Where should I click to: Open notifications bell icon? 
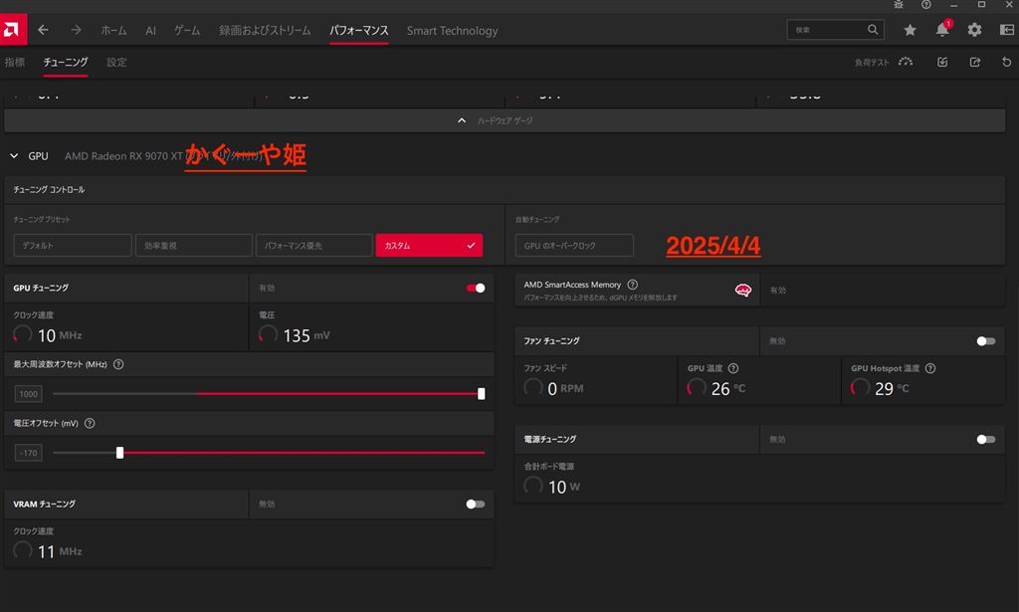(942, 29)
